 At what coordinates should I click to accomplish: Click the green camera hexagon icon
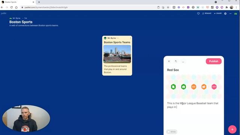point(183,87)
